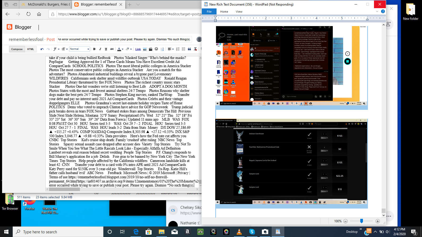Image resolution: width=422 pixels, height=237 pixels.
Task: Open Camera app from taskbar
Action: click(265, 232)
